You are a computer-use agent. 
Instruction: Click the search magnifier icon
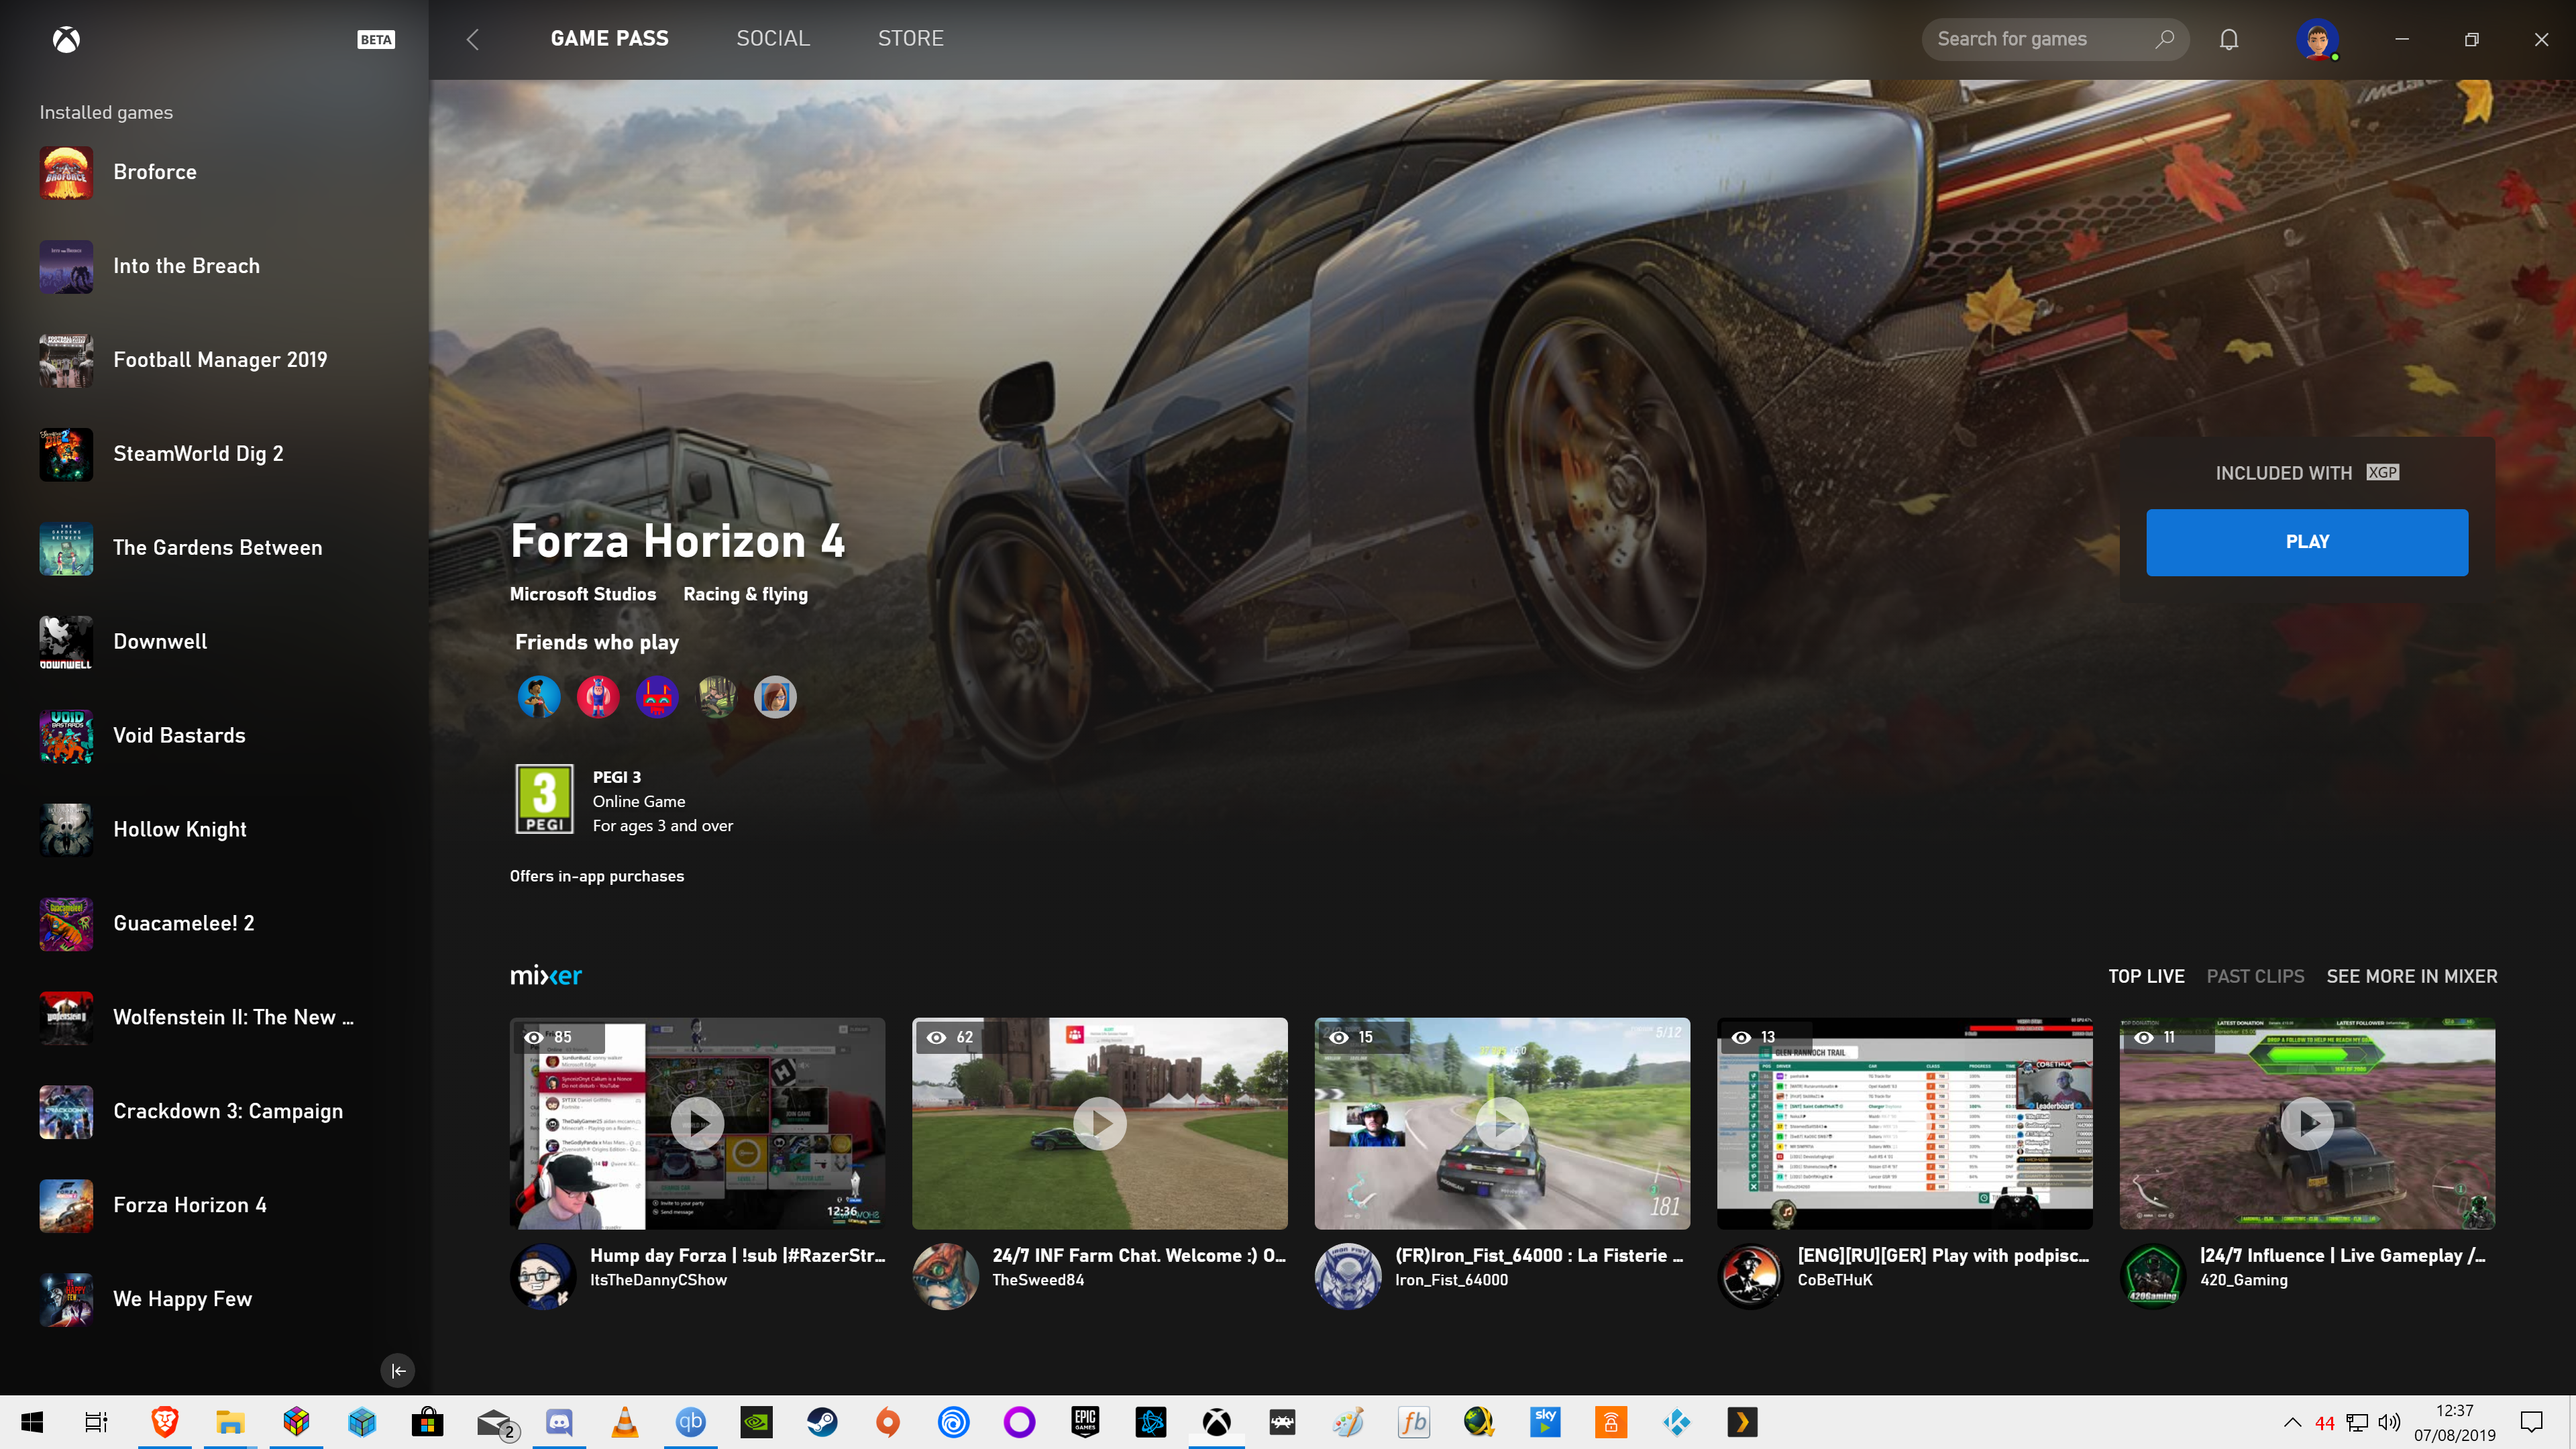tap(2164, 39)
